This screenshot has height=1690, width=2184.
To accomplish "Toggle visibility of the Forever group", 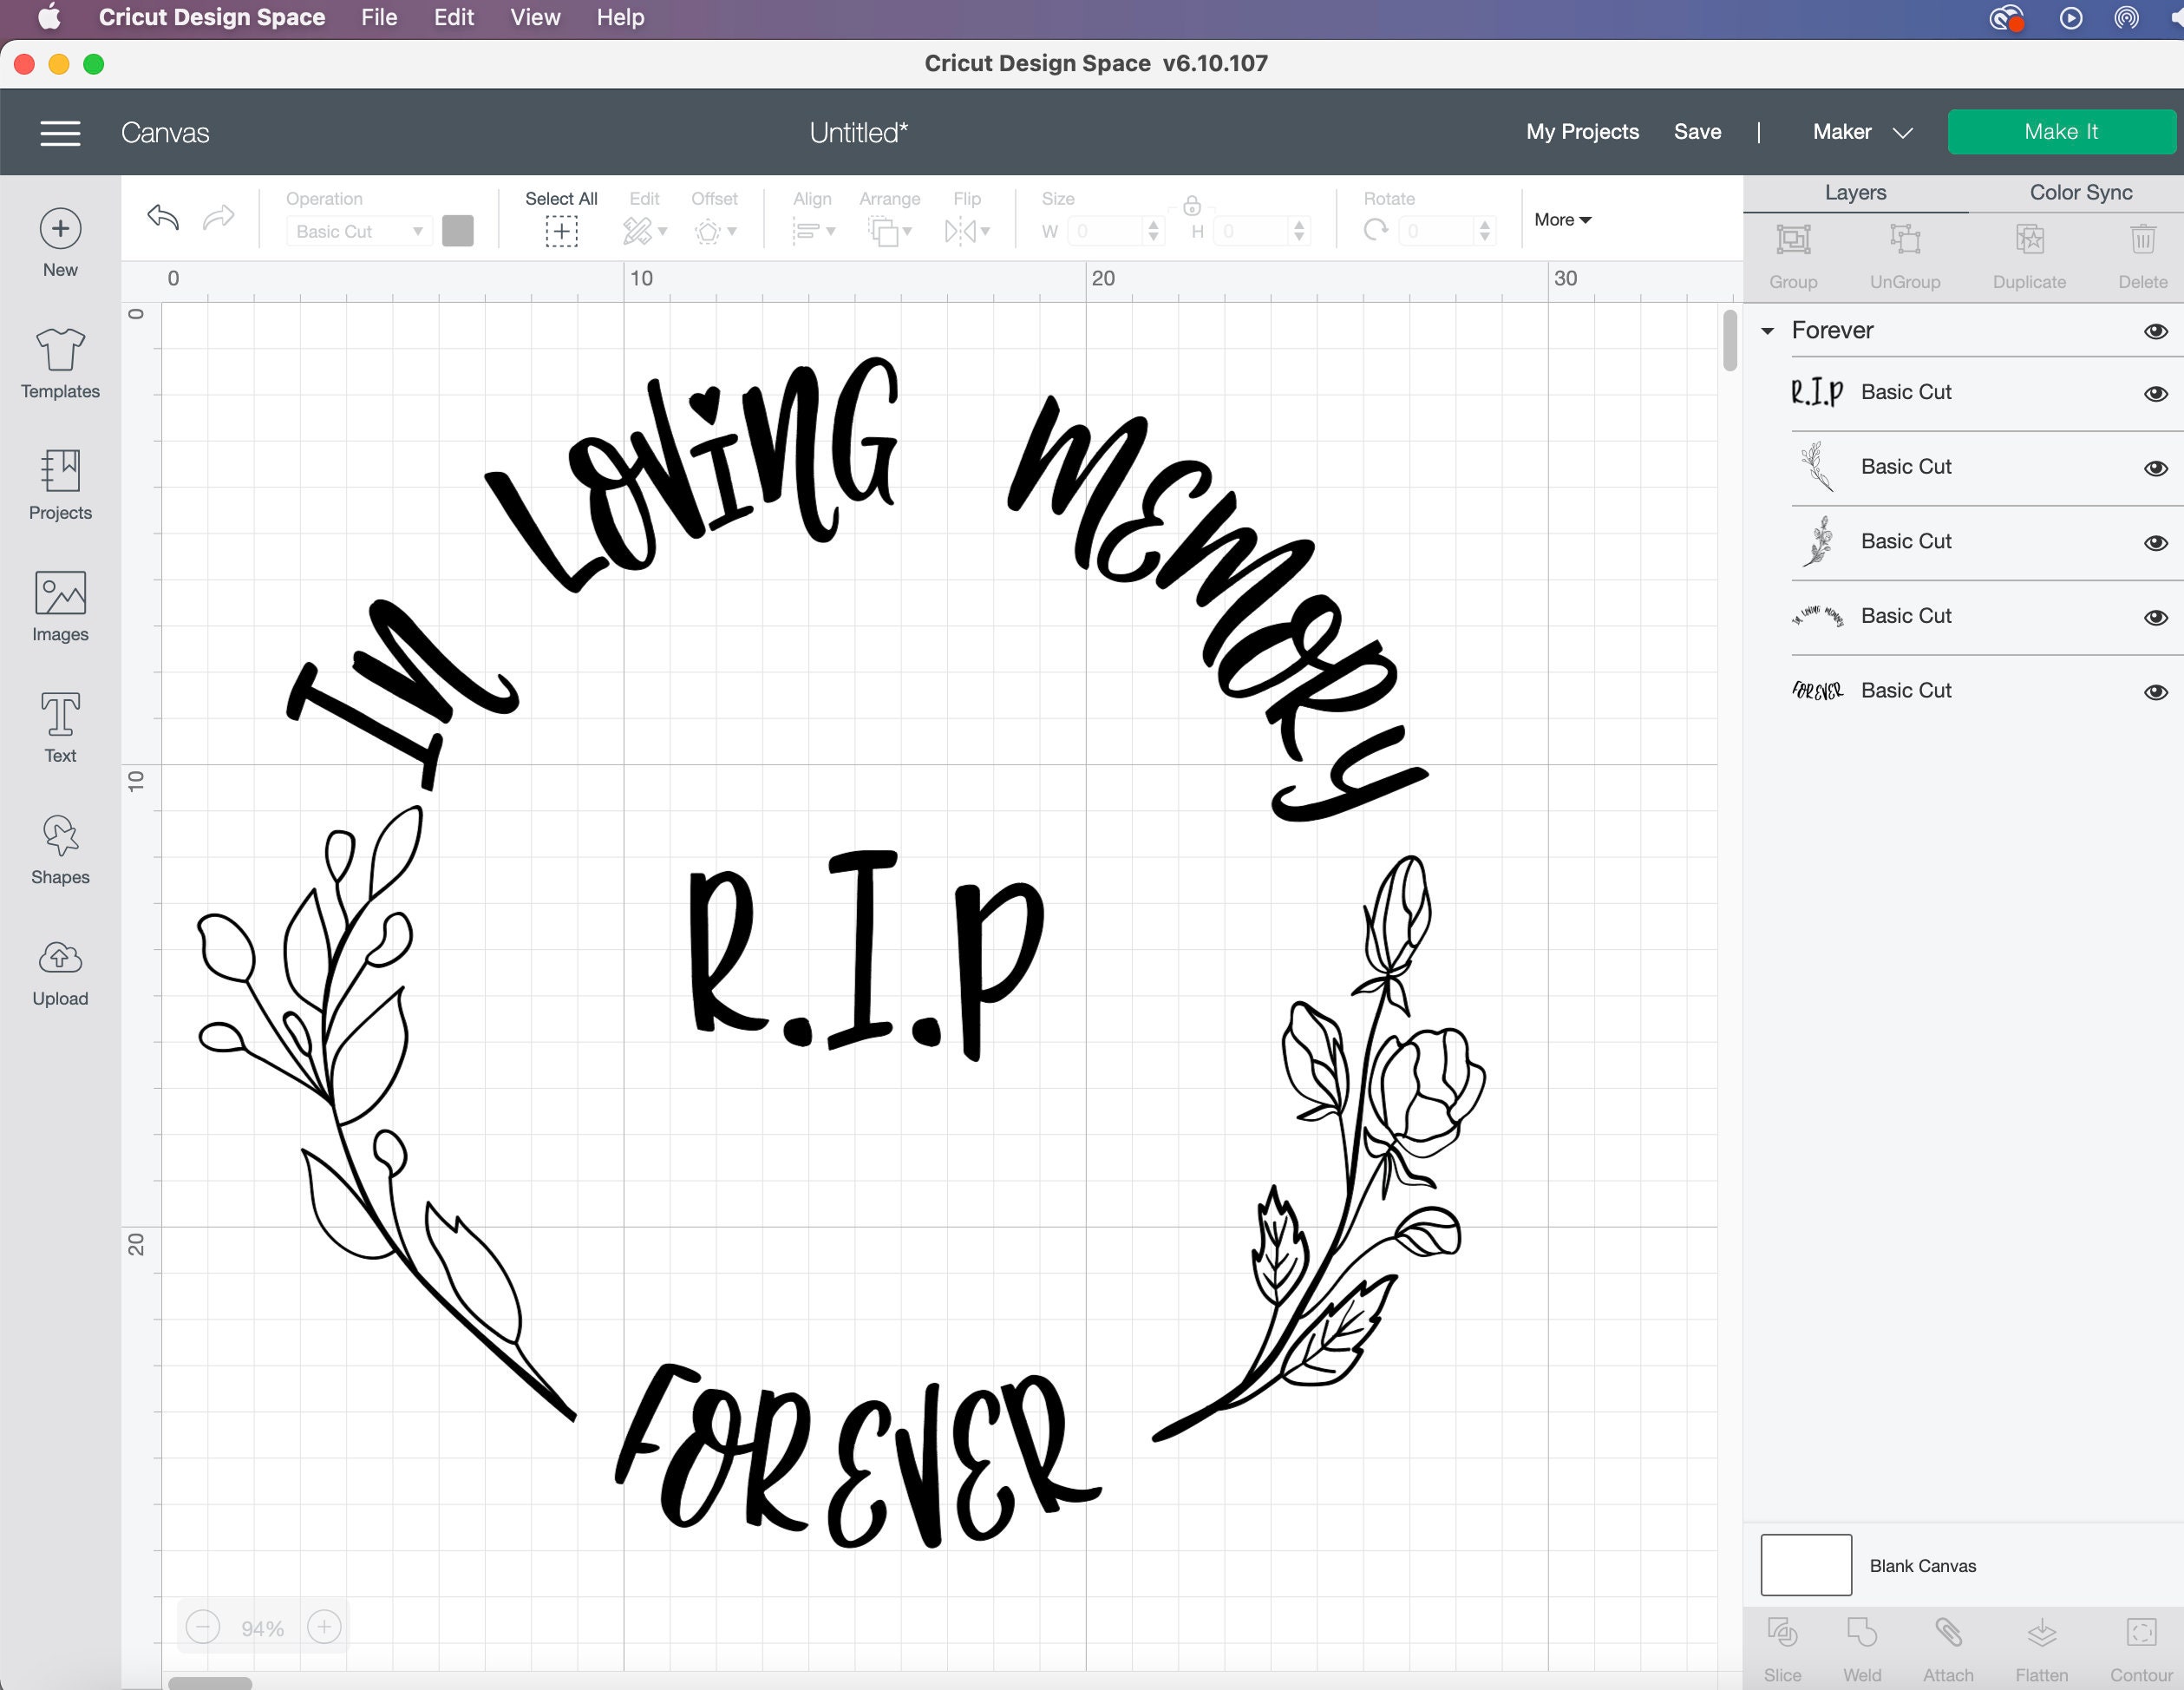I will click(x=2156, y=330).
